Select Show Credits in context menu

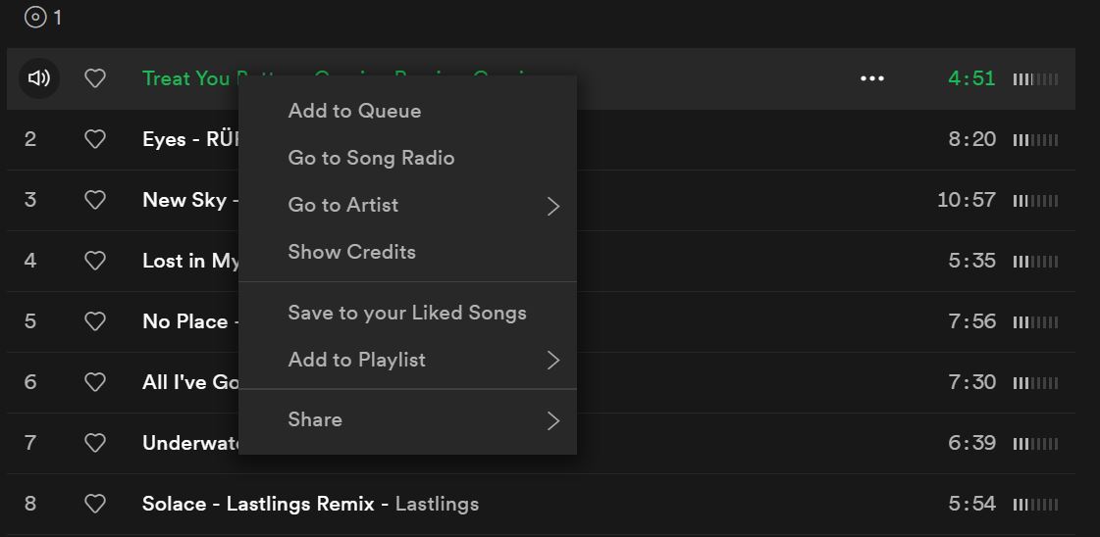click(407, 251)
